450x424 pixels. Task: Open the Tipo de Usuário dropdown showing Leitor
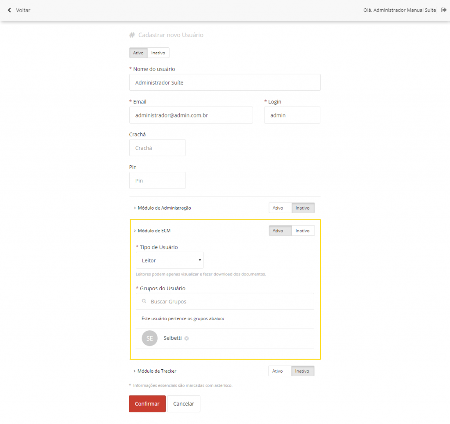[170, 260]
